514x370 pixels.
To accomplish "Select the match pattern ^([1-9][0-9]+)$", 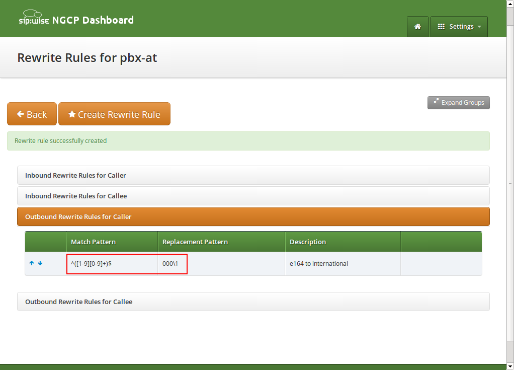I will click(x=91, y=263).
